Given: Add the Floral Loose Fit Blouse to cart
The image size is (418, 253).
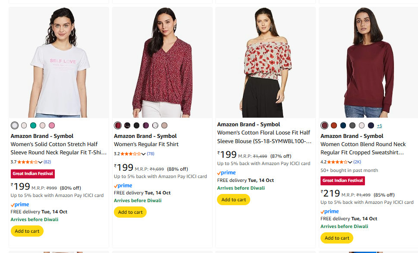Looking at the screenshot, I should click(x=233, y=200).
